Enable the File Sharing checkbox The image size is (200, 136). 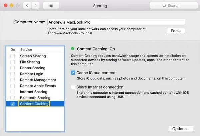pos(13,62)
